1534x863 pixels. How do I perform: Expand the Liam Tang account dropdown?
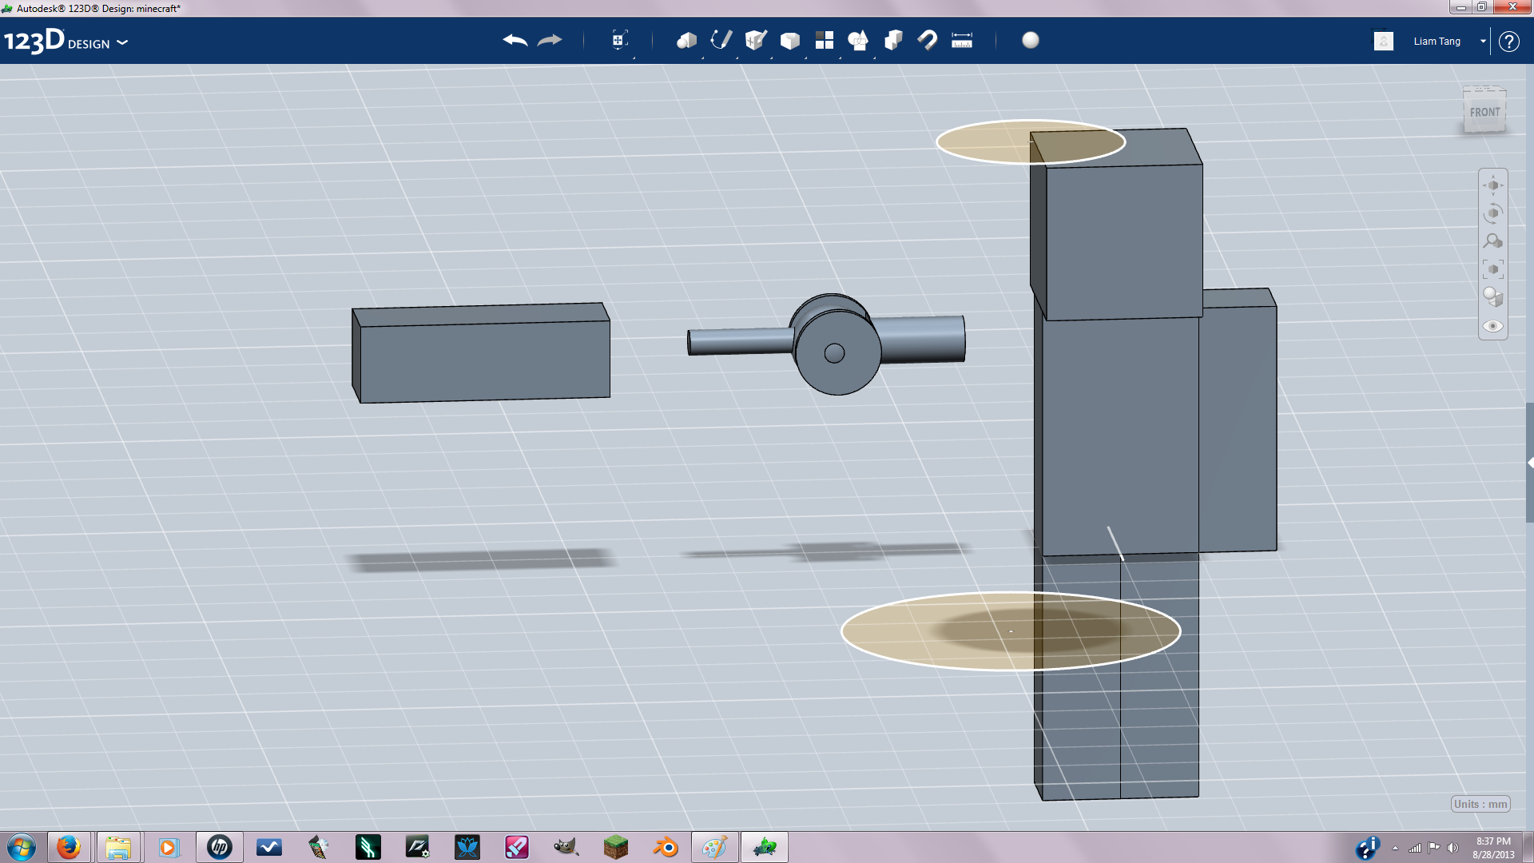pos(1483,42)
